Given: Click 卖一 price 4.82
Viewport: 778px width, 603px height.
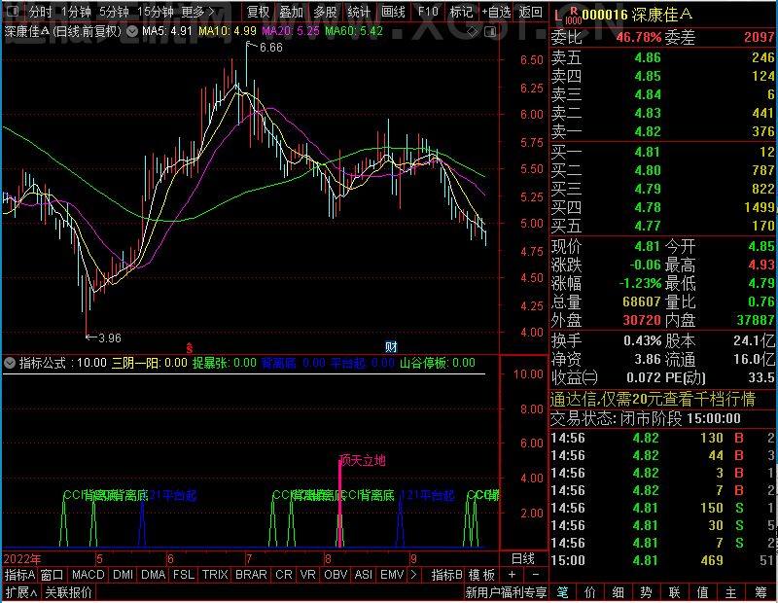Looking at the screenshot, I should (x=648, y=131).
